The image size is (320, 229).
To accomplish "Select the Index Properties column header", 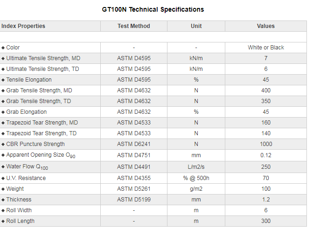I will pos(23,26).
